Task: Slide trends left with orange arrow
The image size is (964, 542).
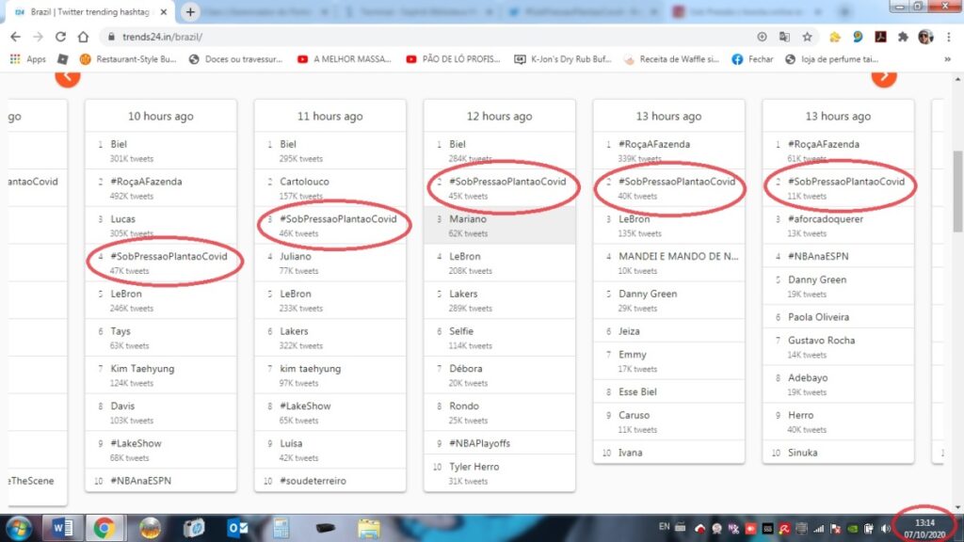Action: [x=68, y=76]
